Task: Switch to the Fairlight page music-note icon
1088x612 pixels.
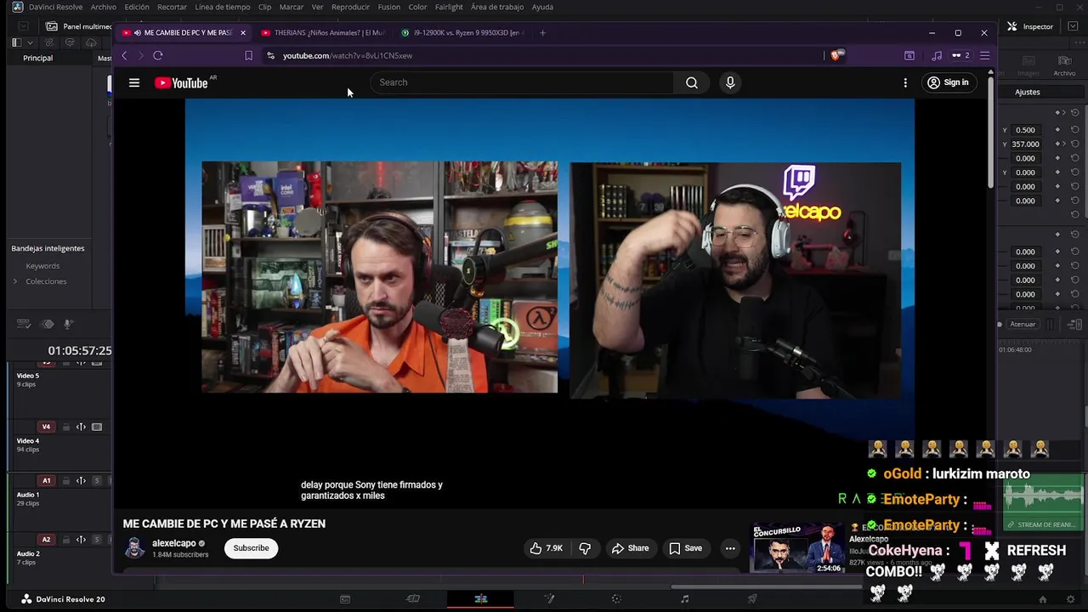Action: (x=684, y=599)
